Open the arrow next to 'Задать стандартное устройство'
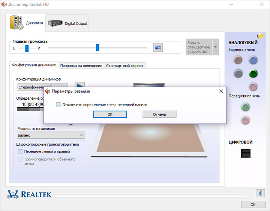Viewport: 270px width, 211px height. 215,47
